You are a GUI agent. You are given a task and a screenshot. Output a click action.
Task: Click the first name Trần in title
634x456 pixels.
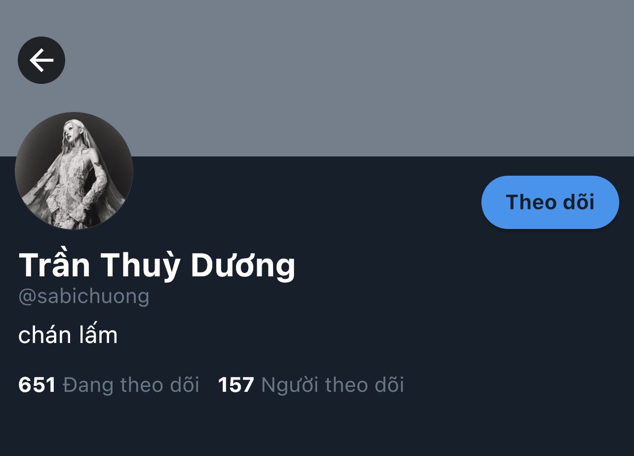tap(54, 265)
